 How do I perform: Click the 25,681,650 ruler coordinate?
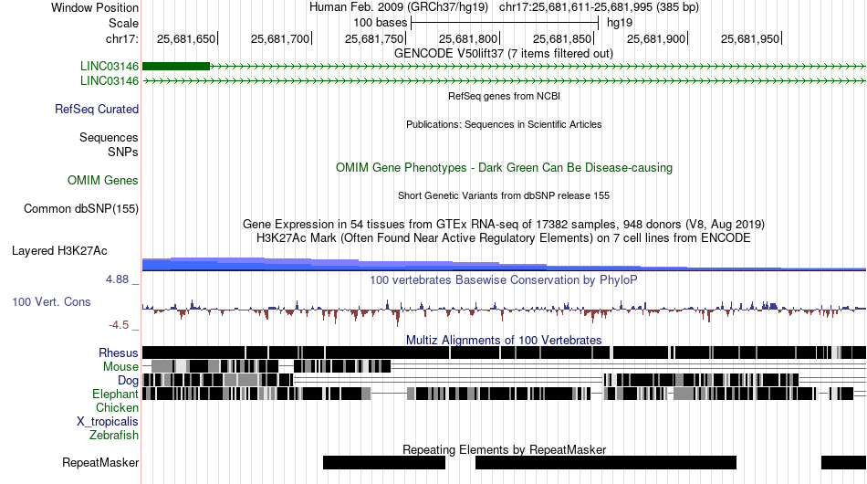coord(186,38)
